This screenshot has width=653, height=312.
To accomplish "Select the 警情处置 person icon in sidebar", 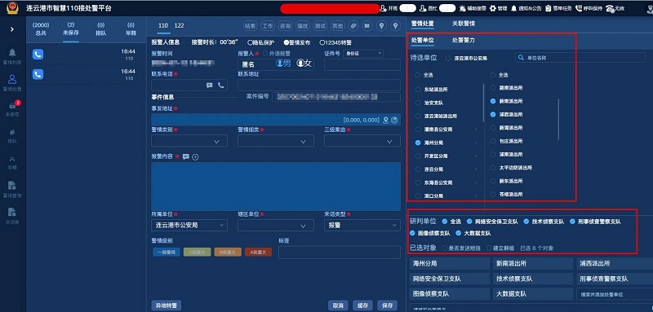I will [x=12, y=79].
